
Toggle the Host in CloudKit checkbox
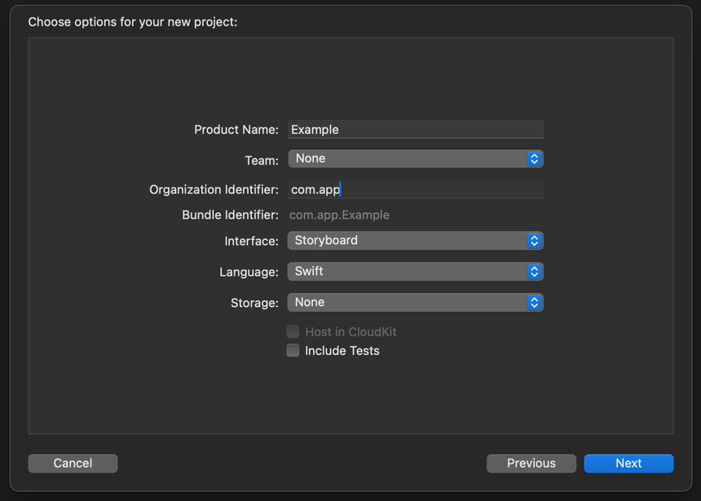point(293,331)
